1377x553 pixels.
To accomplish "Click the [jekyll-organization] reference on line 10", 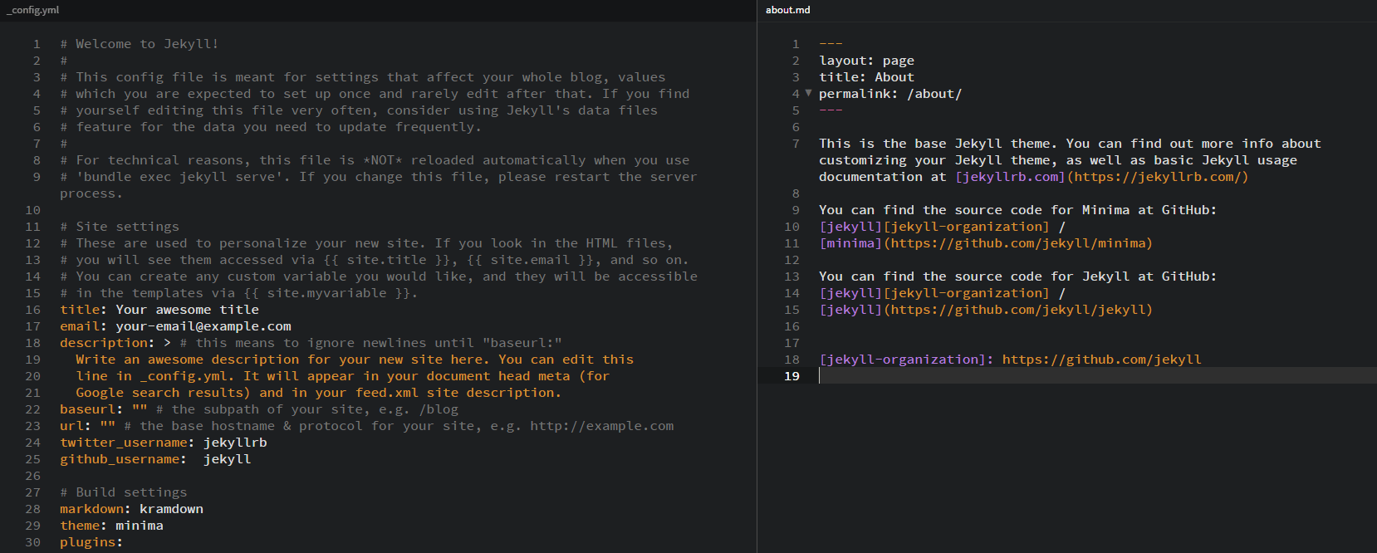I will click(967, 227).
